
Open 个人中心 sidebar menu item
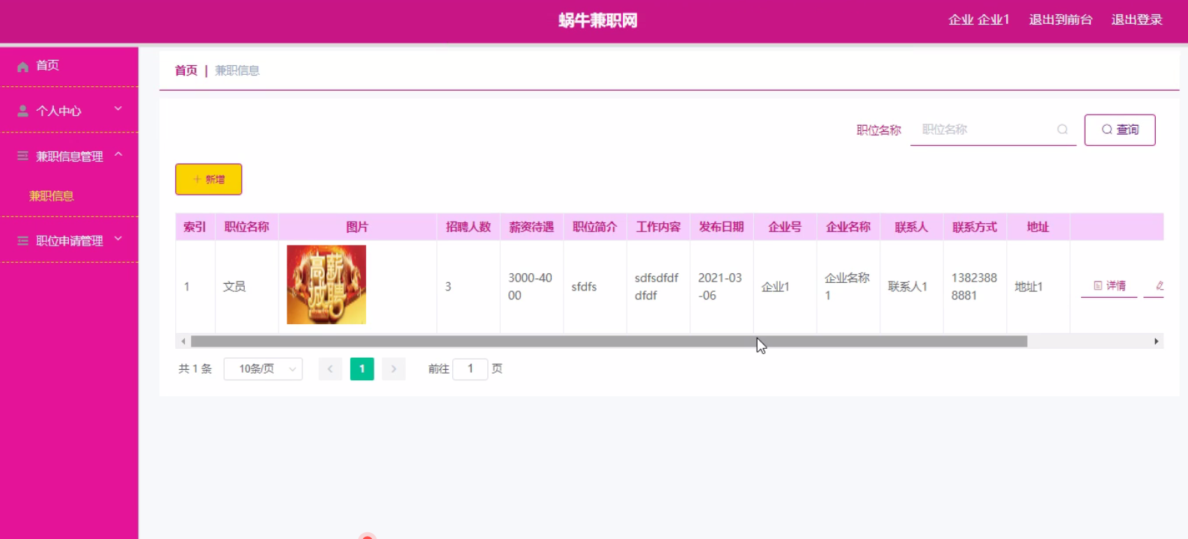pos(69,111)
